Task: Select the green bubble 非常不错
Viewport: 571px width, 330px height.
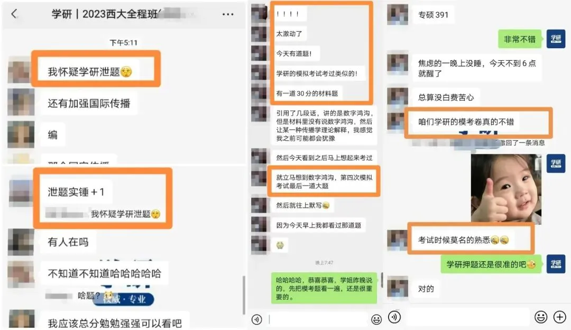Action: (x=520, y=39)
